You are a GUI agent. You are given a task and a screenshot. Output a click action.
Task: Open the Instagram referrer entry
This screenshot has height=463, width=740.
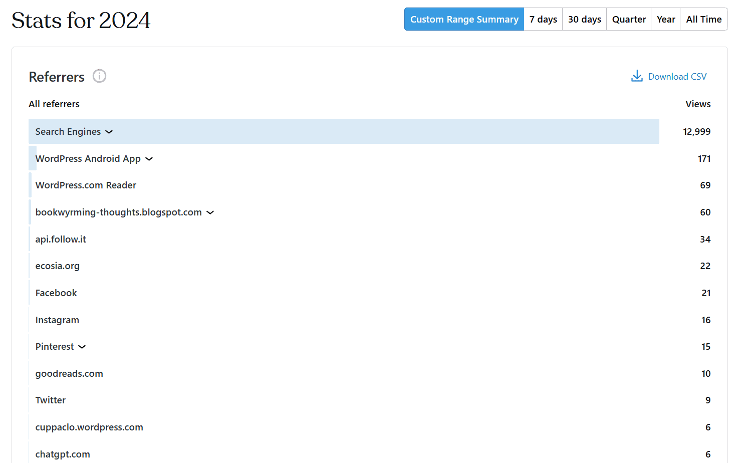(57, 320)
